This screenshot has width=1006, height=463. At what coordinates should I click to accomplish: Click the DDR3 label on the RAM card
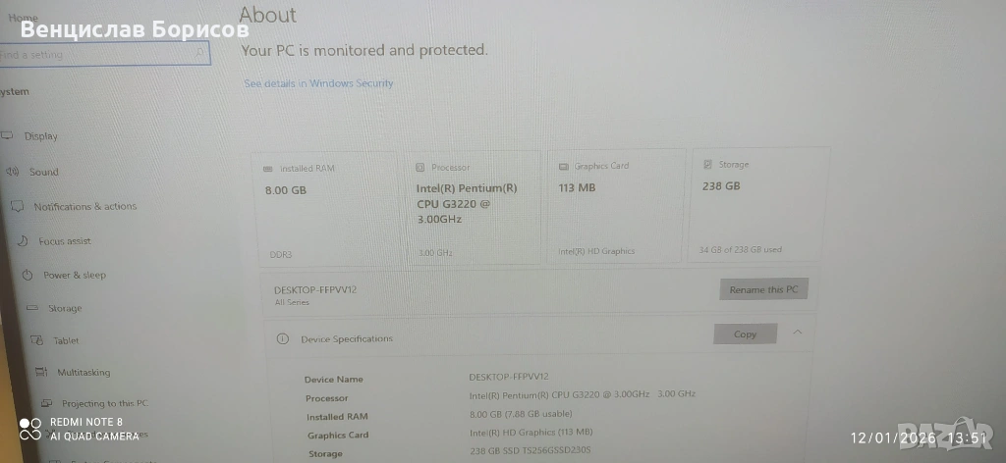(x=280, y=254)
